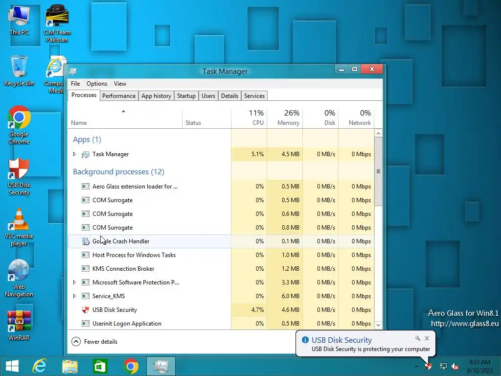Select Host Process for Windows Tasks

[221, 255]
